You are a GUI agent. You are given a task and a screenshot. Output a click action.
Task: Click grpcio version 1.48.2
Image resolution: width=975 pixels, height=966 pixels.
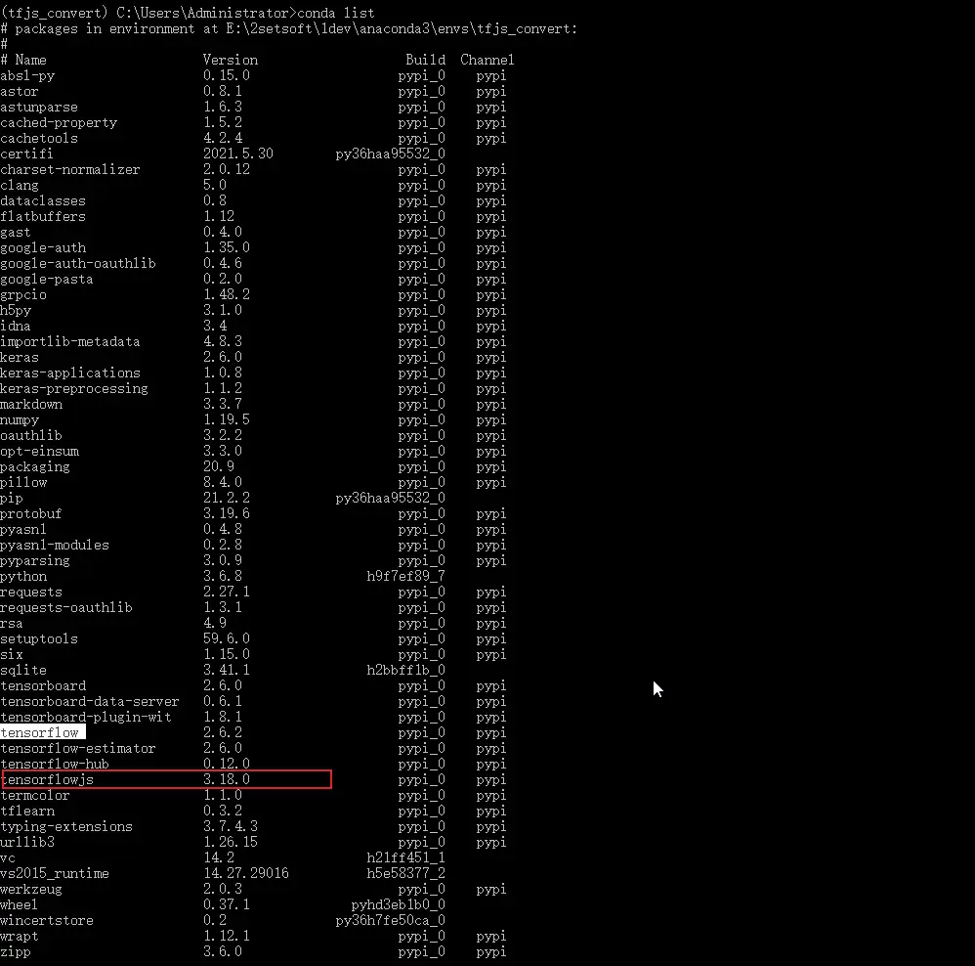[x=227, y=294]
